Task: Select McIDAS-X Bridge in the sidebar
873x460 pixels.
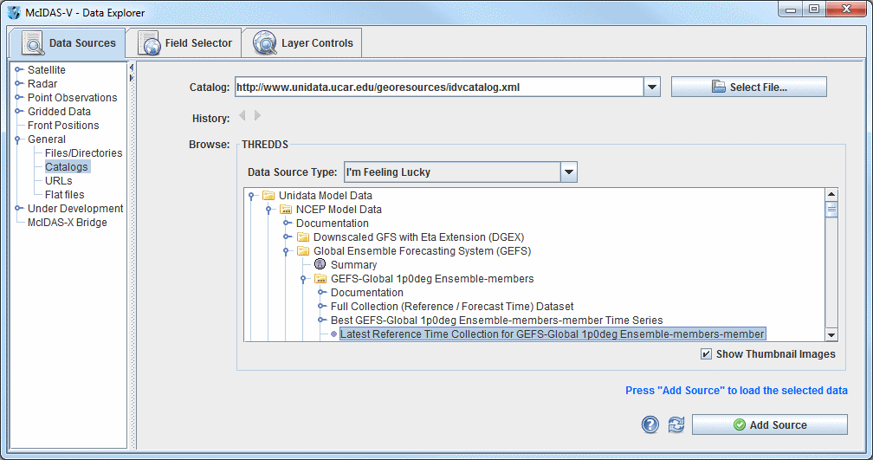Action: coord(68,222)
